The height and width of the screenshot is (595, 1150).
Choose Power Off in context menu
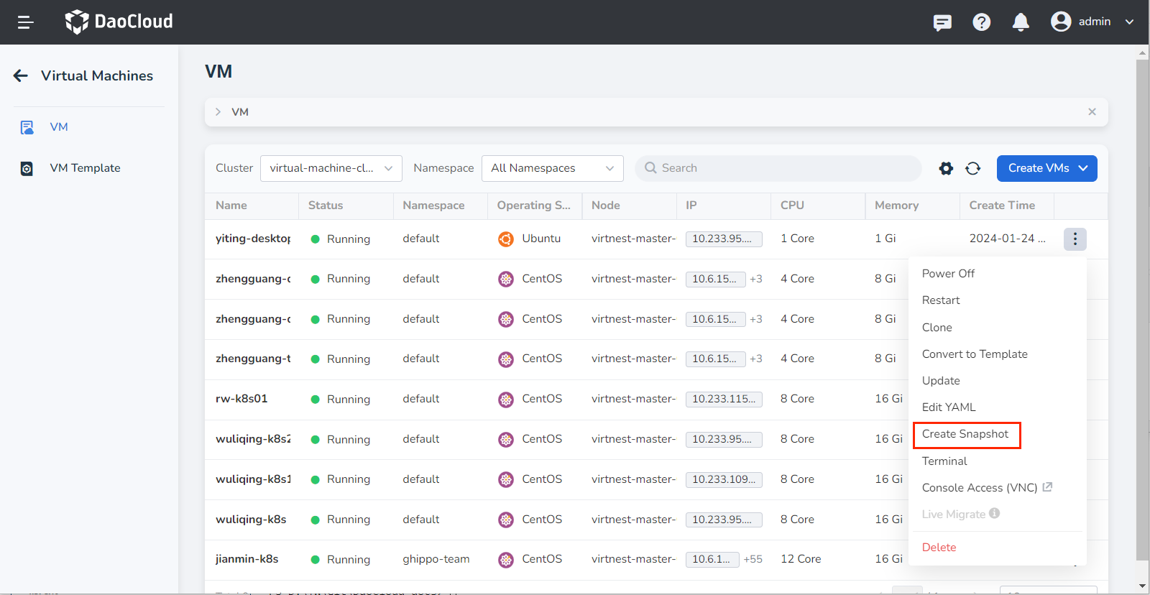[x=948, y=274]
